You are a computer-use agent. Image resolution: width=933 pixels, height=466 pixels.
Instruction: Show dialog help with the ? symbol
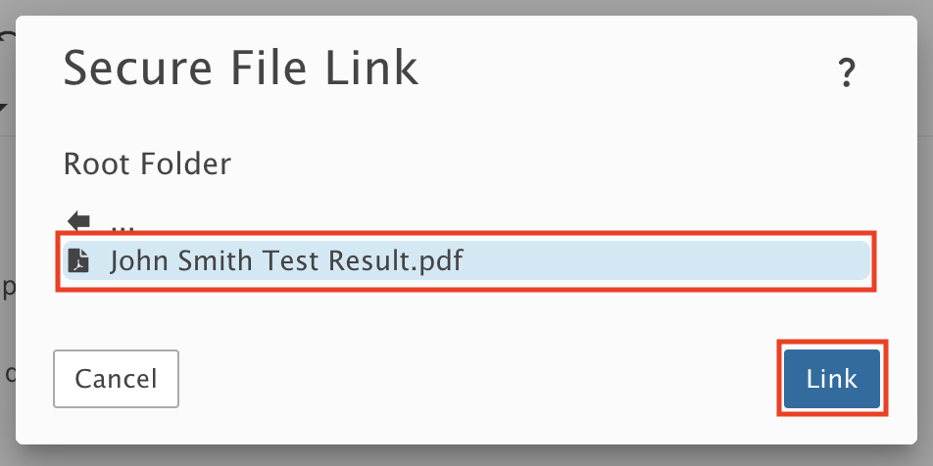point(846,72)
